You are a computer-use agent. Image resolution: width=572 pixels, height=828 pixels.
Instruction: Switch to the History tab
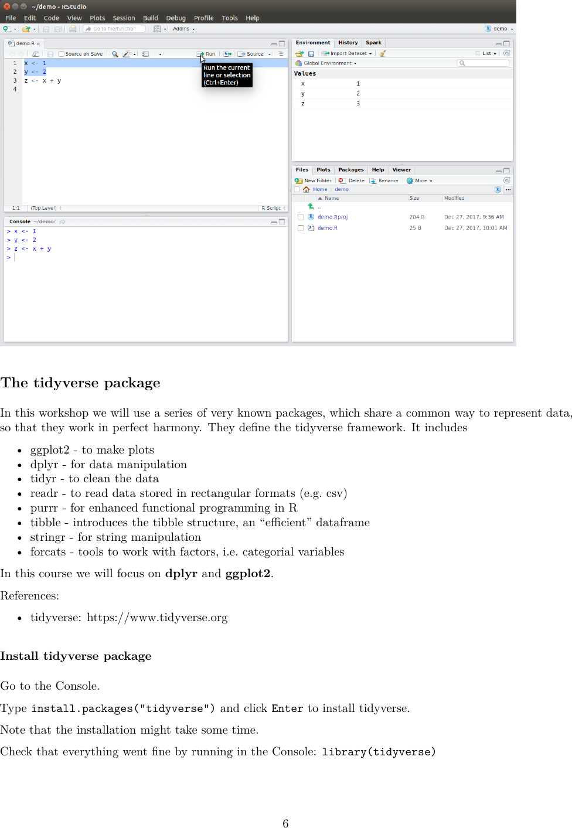pyautogui.click(x=348, y=43)
